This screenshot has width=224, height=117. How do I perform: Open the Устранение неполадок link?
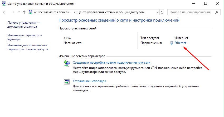89,81
